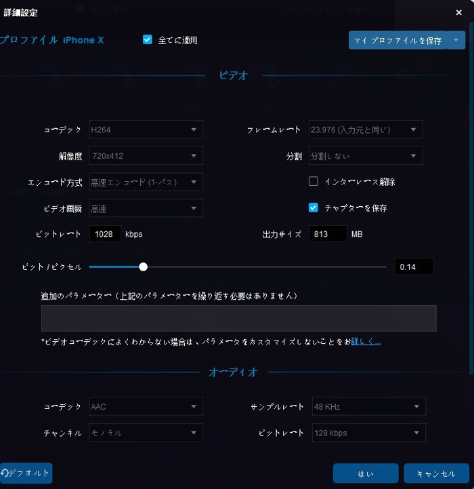The width and height of the screenshot is (474, 489).
Task: Confirm settings with the はい button
Action: tap(364, 473)
